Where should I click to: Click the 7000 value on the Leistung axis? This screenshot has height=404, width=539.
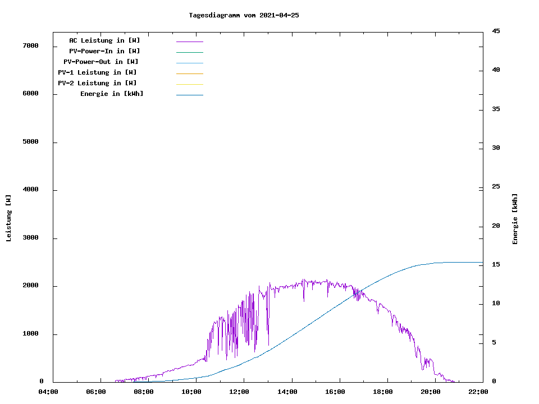30,46
